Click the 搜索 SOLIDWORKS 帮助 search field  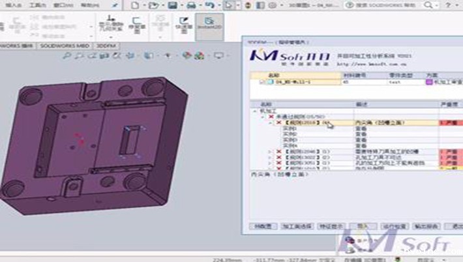click(385, 5)
